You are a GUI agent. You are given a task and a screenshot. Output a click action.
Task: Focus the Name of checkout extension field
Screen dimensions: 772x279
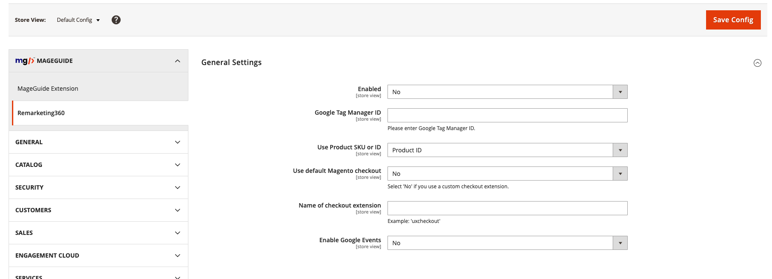507,208
